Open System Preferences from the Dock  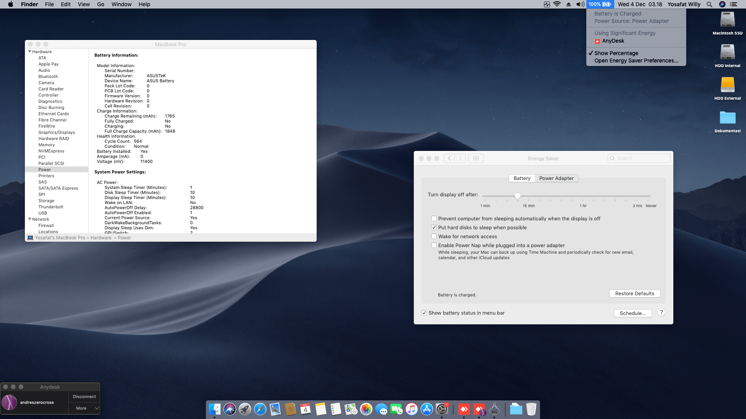(442, 409)
